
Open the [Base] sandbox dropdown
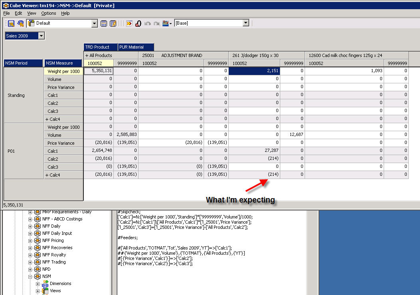(246, 23)
